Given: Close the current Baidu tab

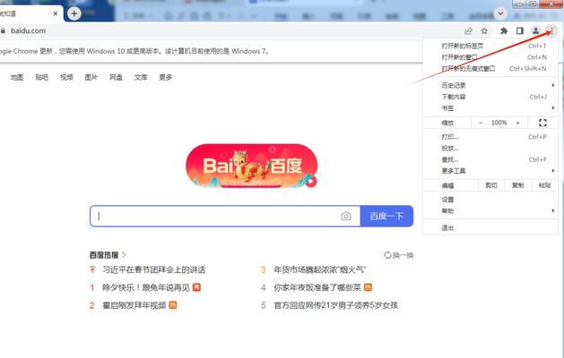Looking at the screenshot, I should 56,13.
